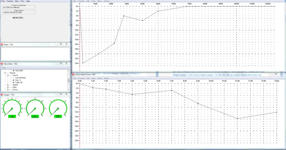Click the 10.00 boost axis label
Viewport: 286px width, 150px height.
tap(211, 81)
